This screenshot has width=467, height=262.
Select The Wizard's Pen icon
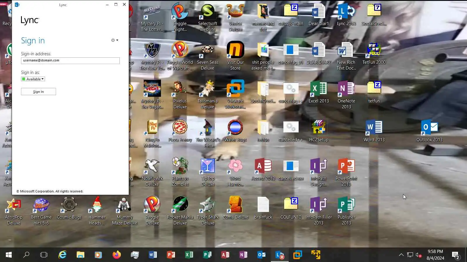pos(208,134)
